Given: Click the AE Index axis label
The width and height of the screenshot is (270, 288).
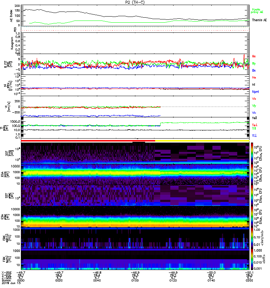Looking at the screenshot, I should (12, 16).
